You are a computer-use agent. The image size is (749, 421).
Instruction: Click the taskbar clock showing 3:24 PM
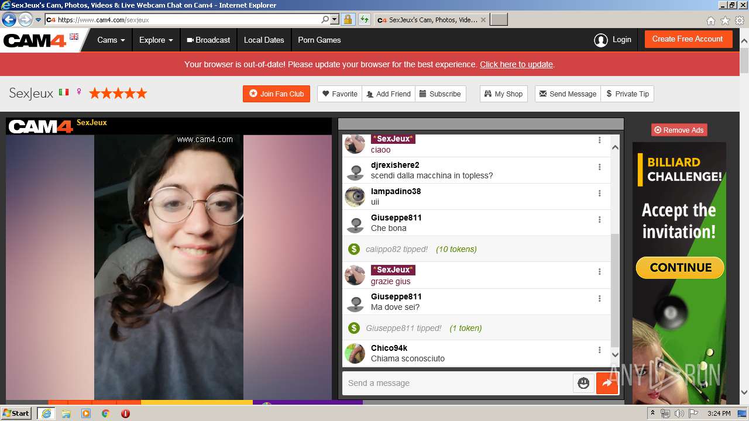(719, 413)
